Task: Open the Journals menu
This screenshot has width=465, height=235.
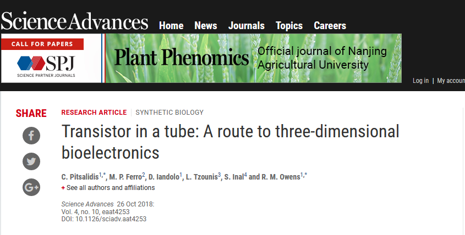Action: (x=246, y=26)
